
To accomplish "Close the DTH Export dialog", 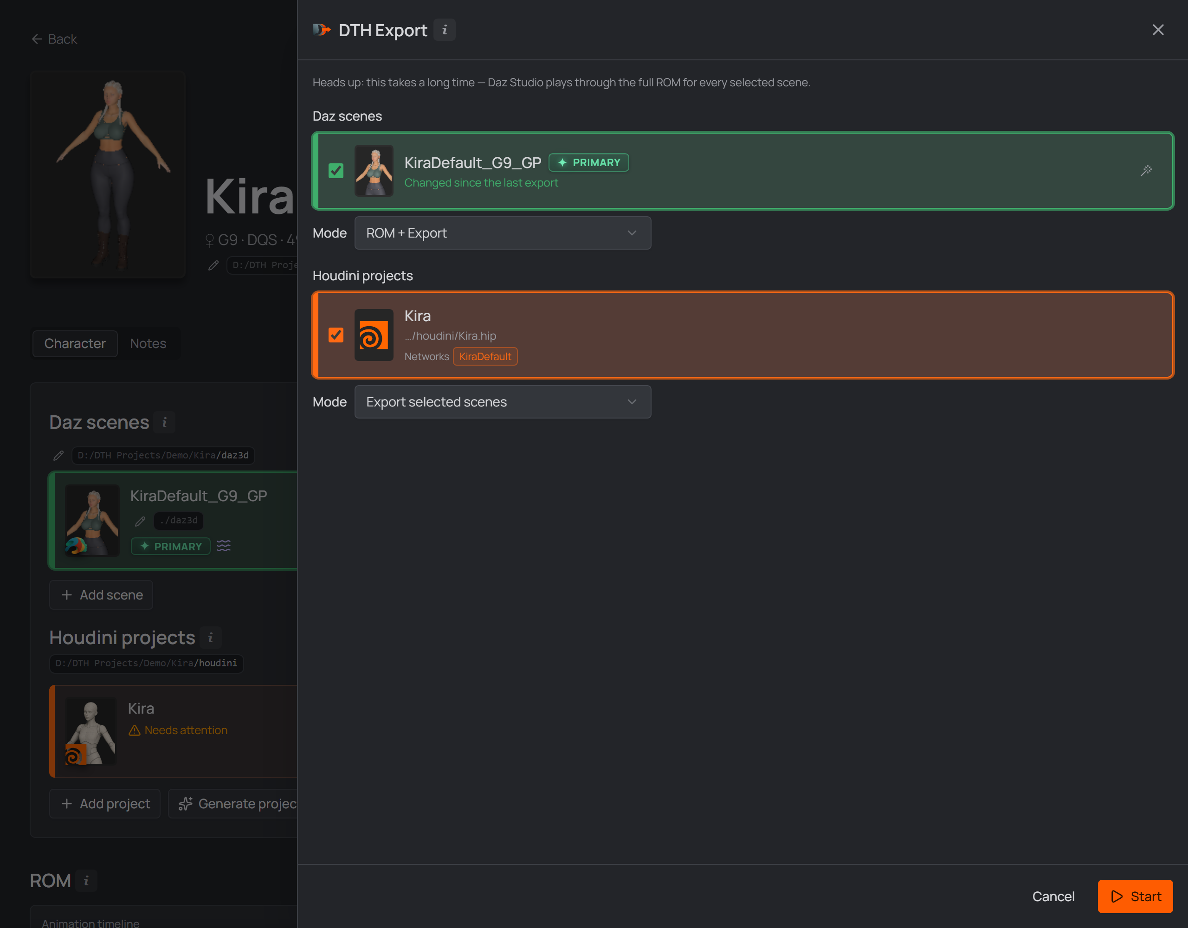I will click(x=1158, y=30).
